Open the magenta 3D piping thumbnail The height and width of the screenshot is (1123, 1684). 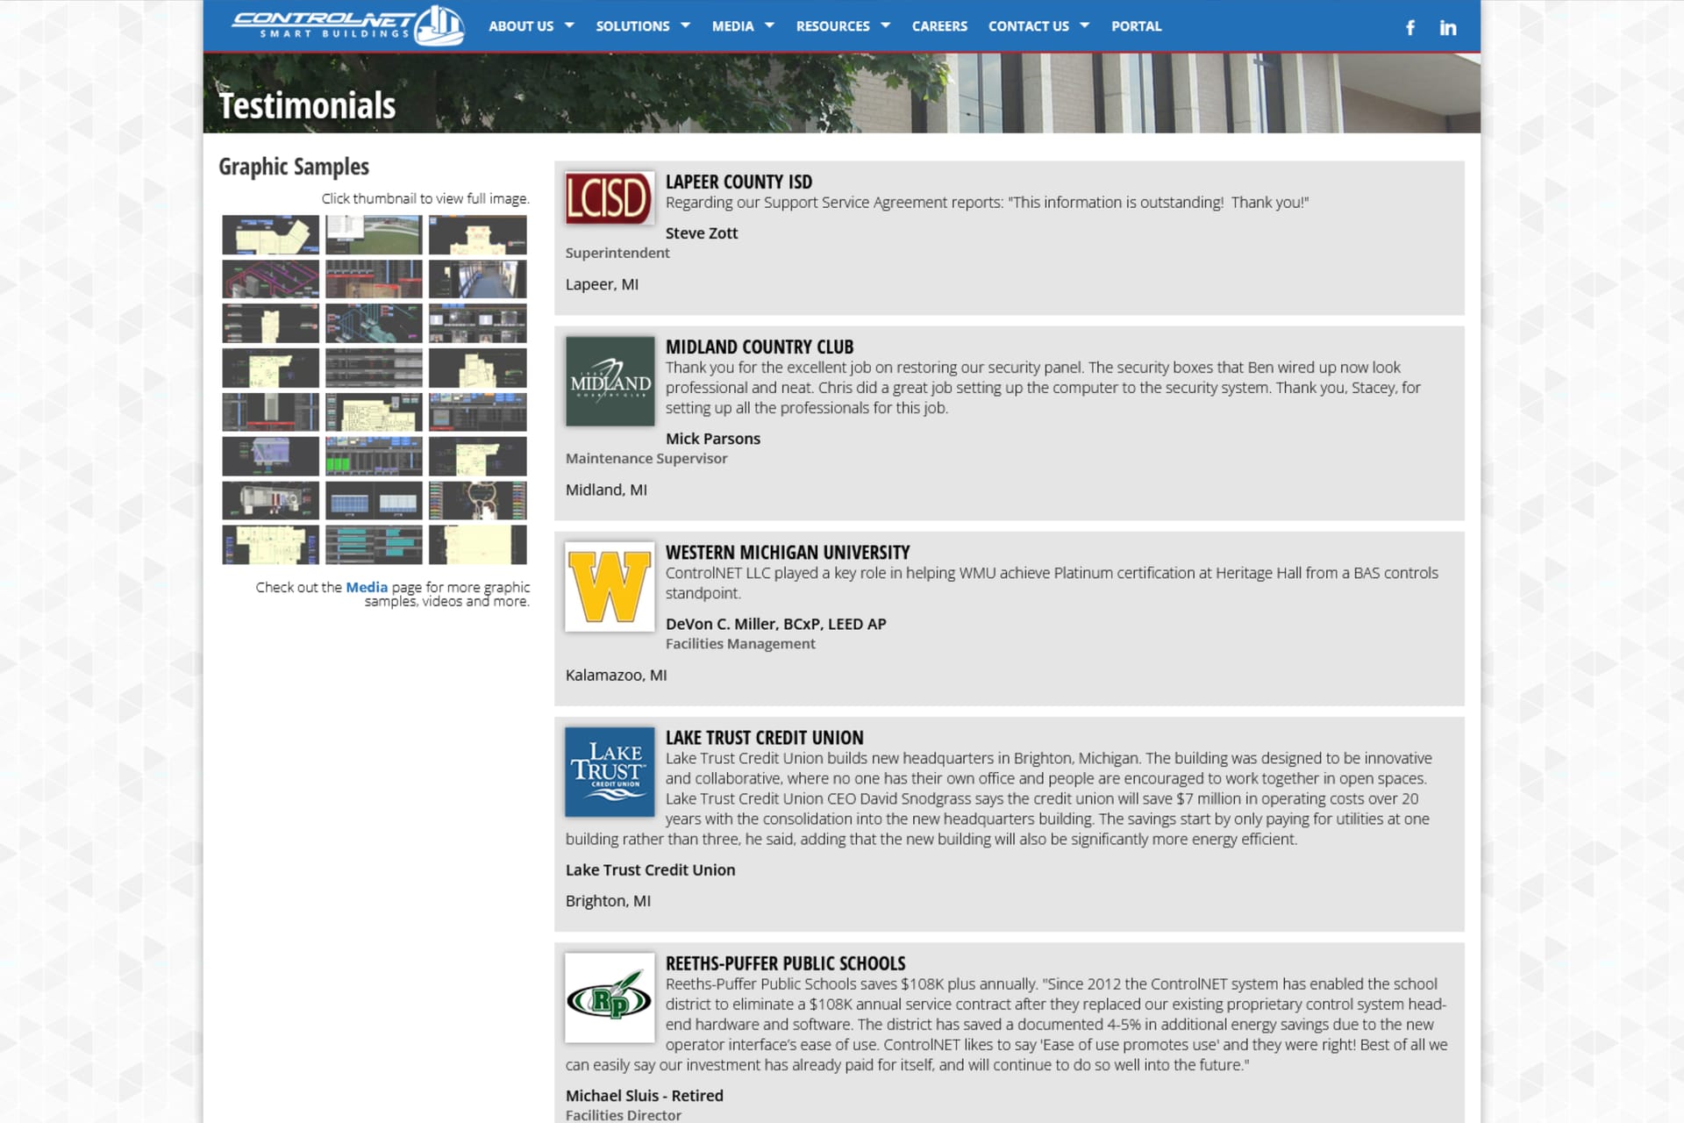(270, 279)
